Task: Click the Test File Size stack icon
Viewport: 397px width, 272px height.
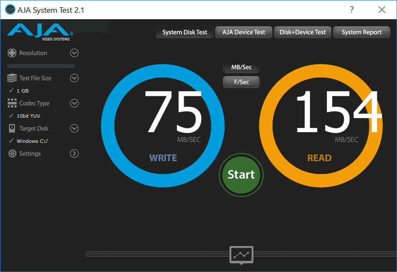Action: (x=12, y=78)
